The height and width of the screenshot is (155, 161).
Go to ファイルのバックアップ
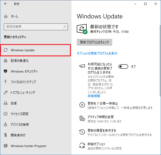tap(35, 82)
